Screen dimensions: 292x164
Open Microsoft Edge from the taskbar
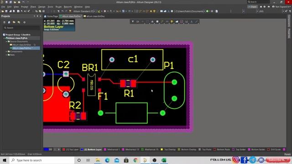107,160
